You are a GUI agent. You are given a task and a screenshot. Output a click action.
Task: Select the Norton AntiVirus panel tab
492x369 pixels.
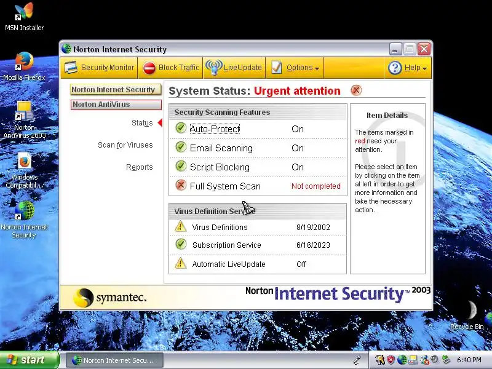116,105
